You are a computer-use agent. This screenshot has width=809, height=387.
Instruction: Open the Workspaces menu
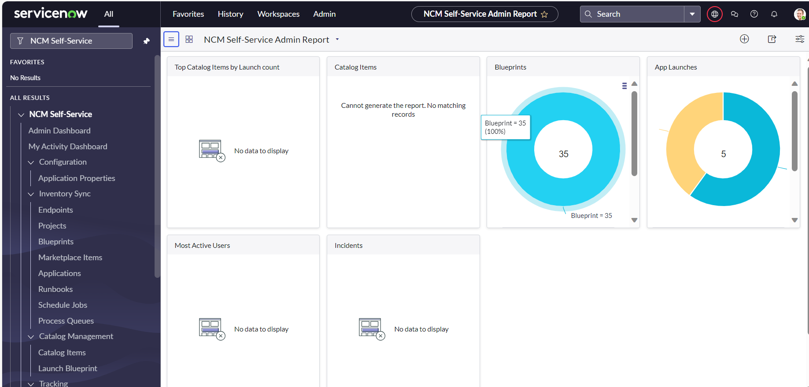278,14
